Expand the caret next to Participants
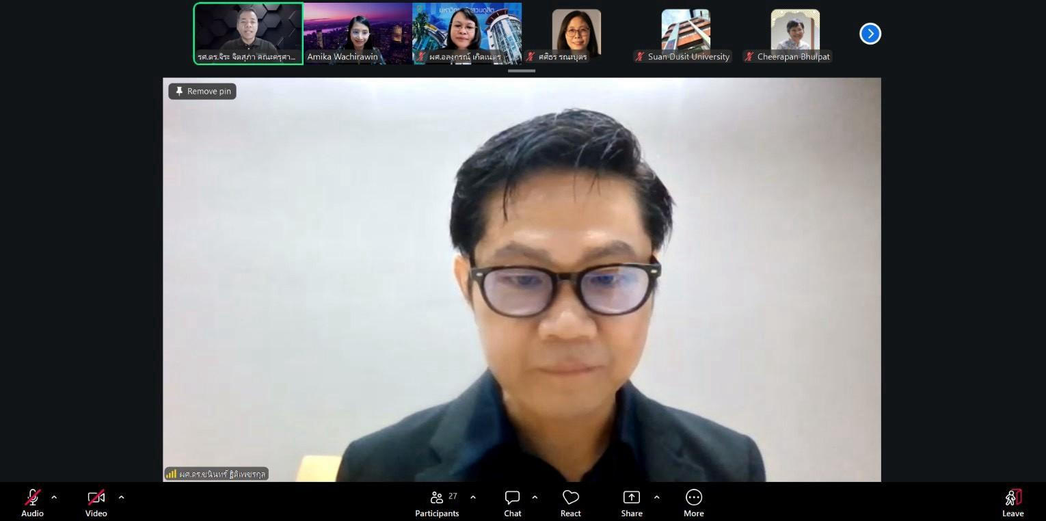The height and width of the screenshot is (521, 1046). click(472, 497)
